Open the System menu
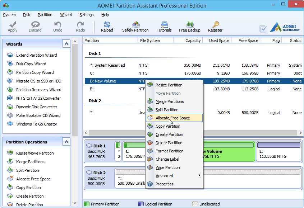304x208 pixels. pyautogui.click(x=9, y=15)
